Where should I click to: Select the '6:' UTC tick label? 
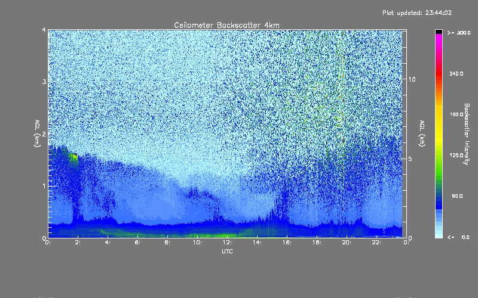[137, 243]
